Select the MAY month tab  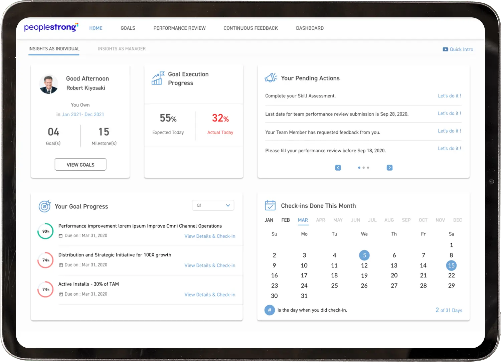(x=338, y=220)
